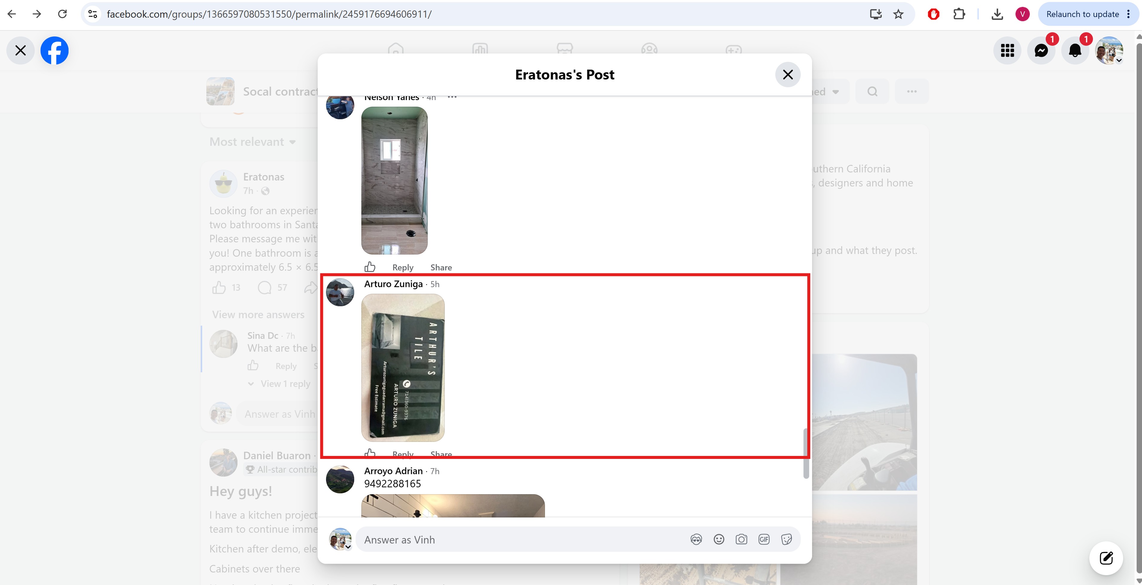Reload the current Facebook page
The width and height of the screenshot is (1142, 585).
[x=63, y=14]
